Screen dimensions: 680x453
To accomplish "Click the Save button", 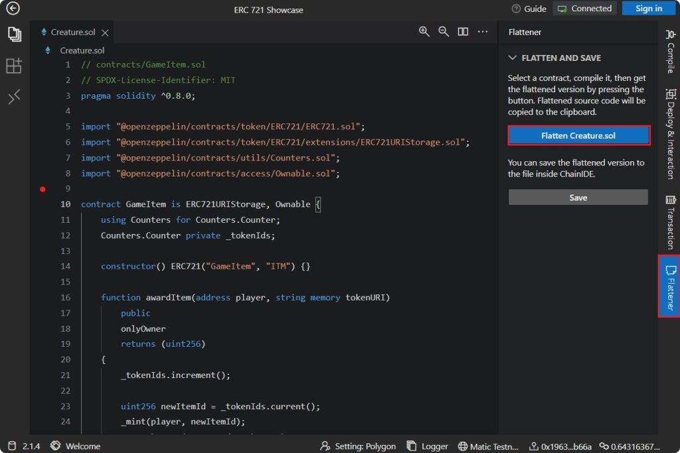I will (x=578, y=198).
